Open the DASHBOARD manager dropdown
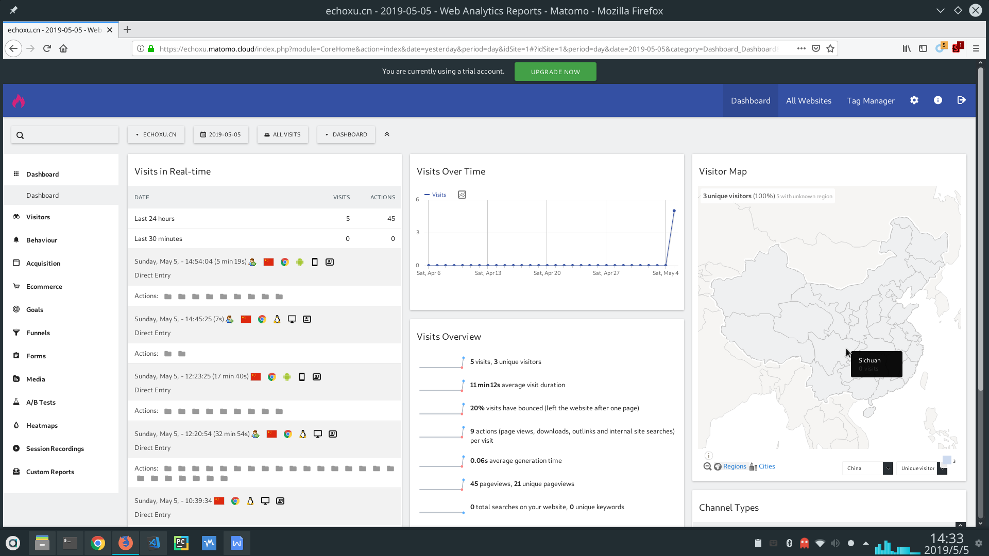Image resolution: width=989 pixels, height=556 pixels. (346, 134)
